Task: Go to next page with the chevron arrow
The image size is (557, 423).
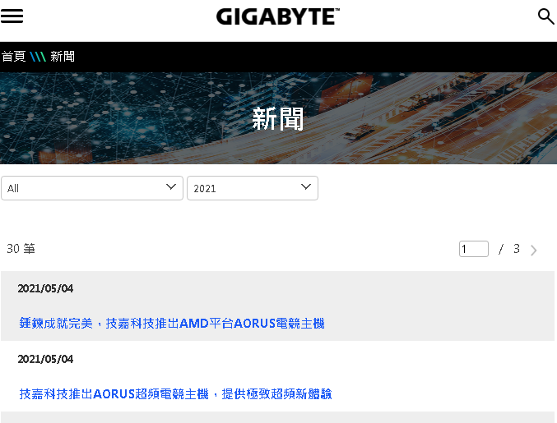Action: [x=534, y=250]
